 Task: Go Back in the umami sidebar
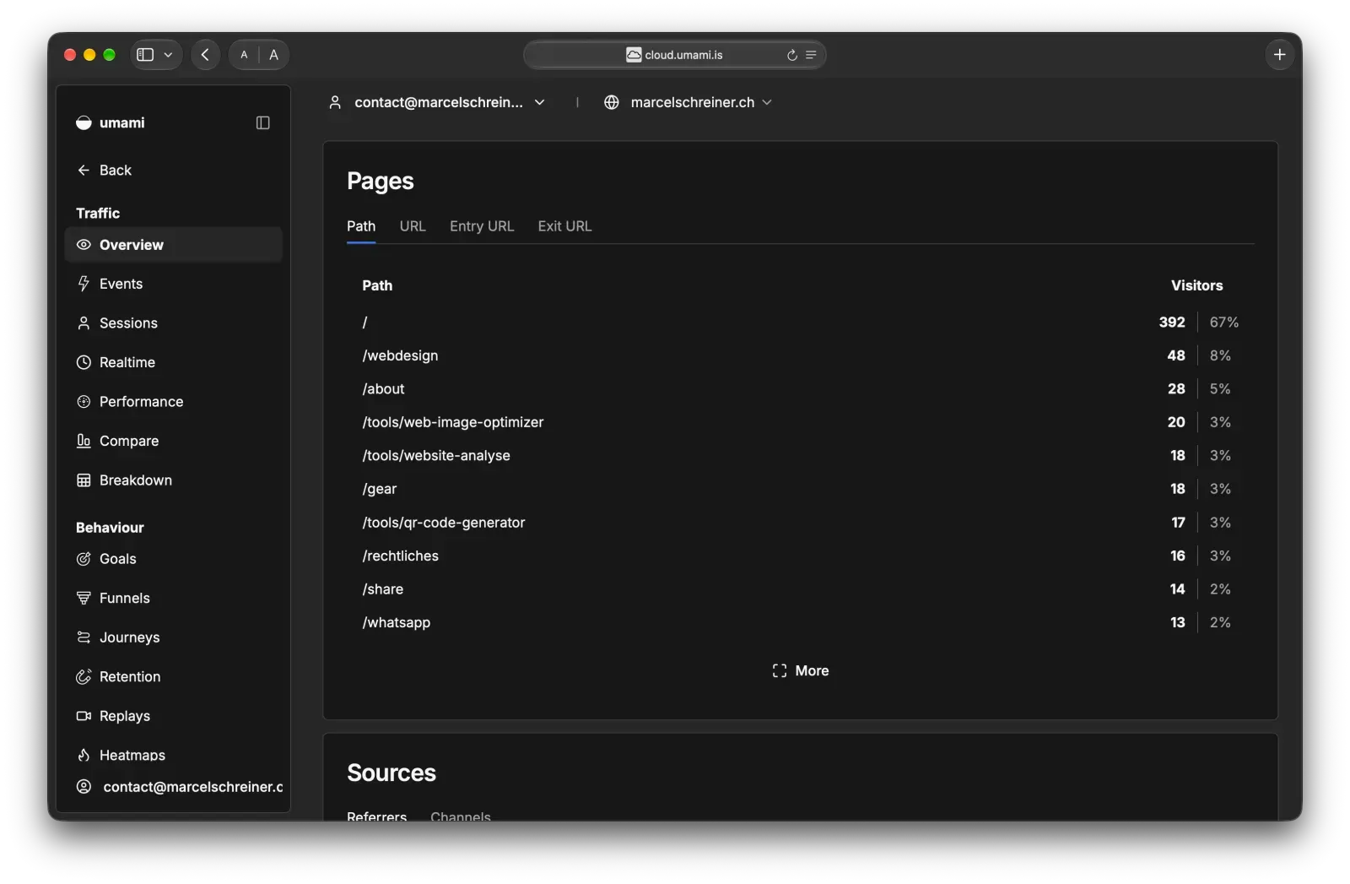105,171
